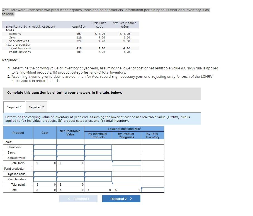
Task: Select 1-gallon cans Net Realizable Value cell
Action: 70,174
